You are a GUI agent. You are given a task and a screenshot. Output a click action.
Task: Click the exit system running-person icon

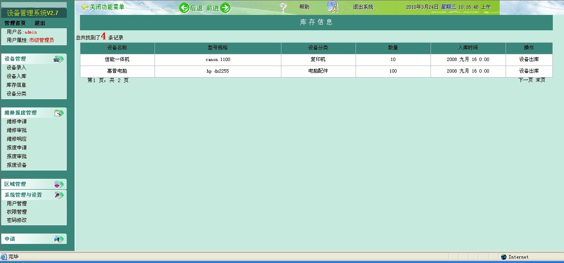[332, 7]
